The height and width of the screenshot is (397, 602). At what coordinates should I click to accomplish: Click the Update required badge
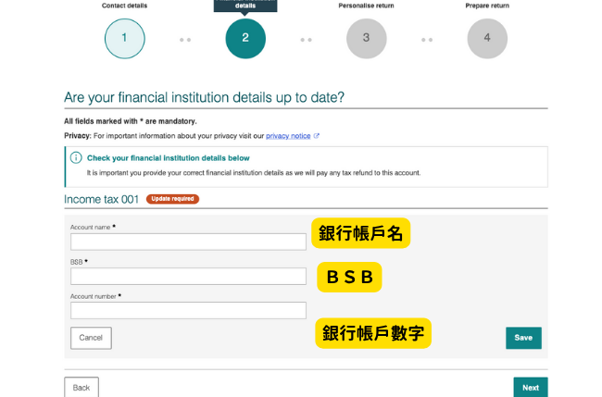173,199
